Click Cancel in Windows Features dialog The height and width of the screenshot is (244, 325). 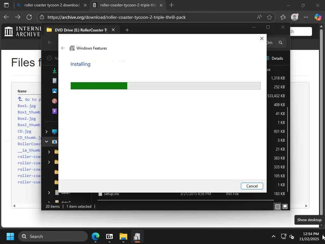pos(252,186)
